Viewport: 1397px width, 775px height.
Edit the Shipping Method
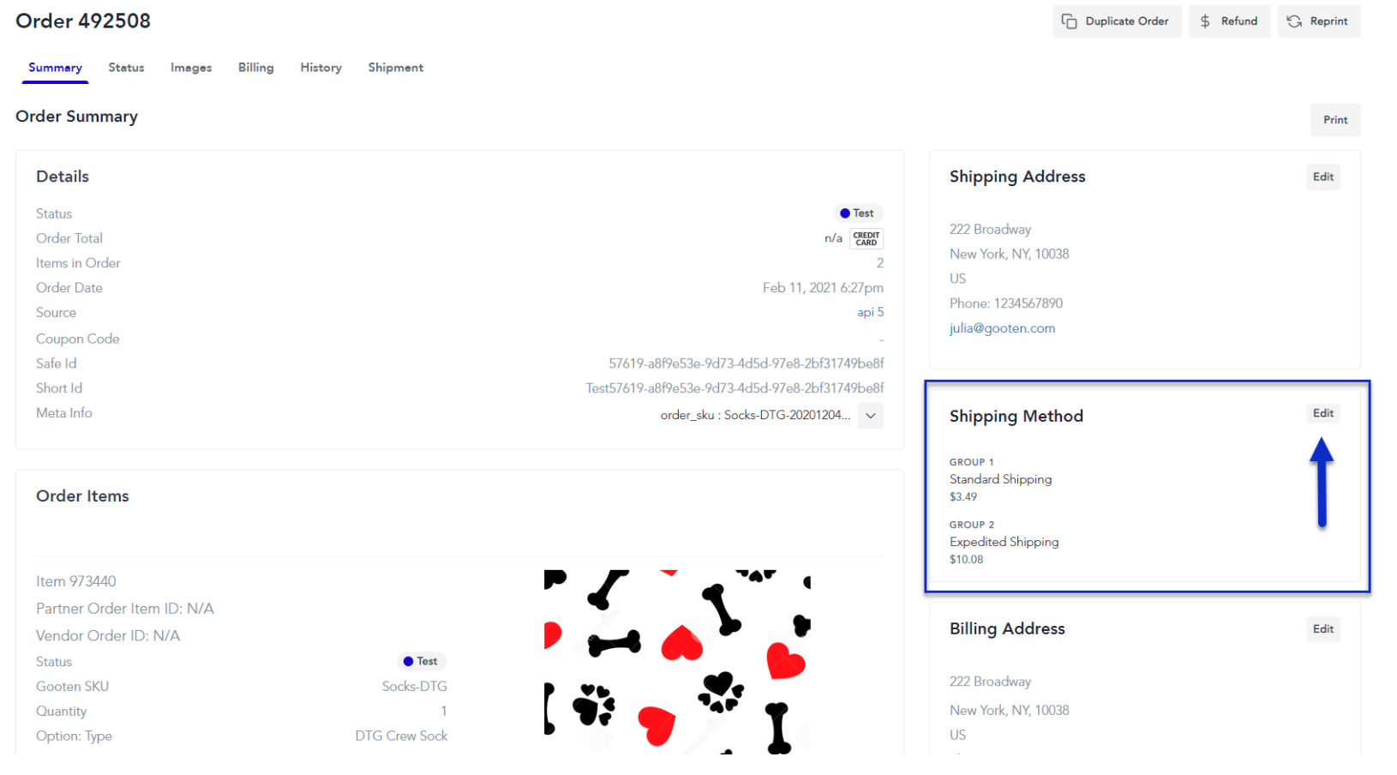click(1323, 413)
